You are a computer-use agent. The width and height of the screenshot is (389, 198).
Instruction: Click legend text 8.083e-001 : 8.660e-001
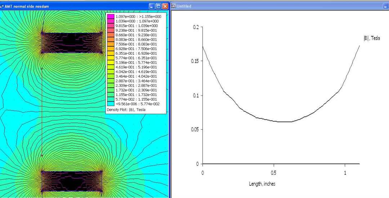[136, 40]
